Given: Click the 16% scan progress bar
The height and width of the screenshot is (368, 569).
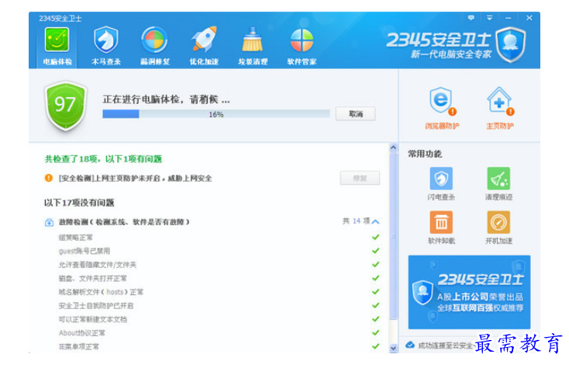Looking at the screenshot, I should click(x=216, y=114).
